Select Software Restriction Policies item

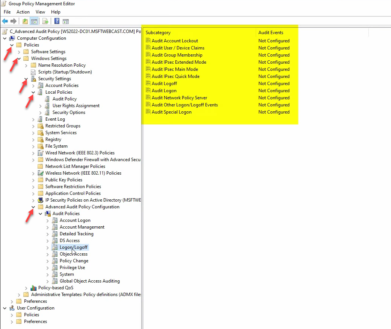coord(73,186)
